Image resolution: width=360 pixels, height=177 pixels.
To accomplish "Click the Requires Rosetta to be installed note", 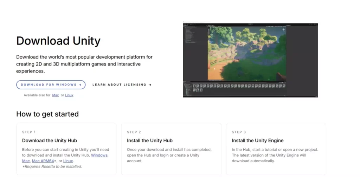I will [52, 166].
